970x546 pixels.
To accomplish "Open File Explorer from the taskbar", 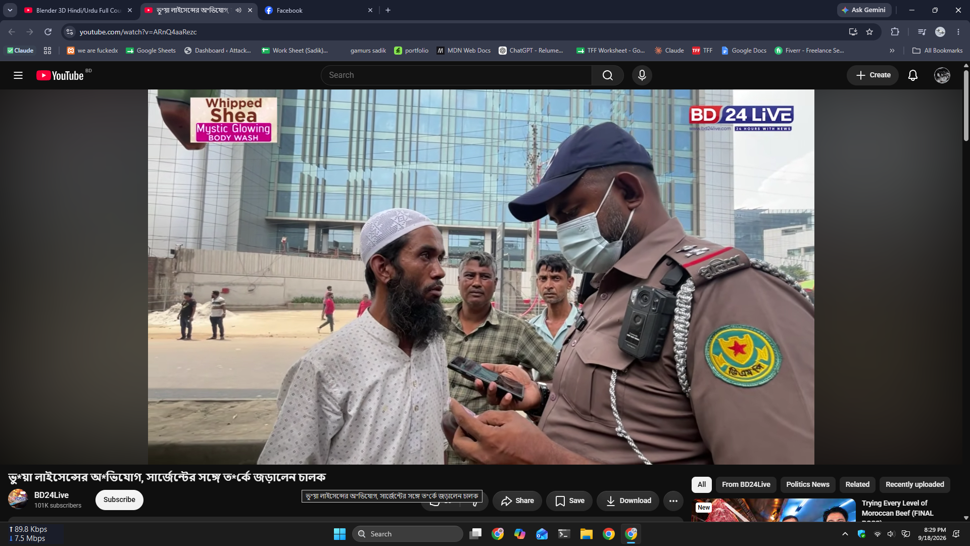I will 586,534.
